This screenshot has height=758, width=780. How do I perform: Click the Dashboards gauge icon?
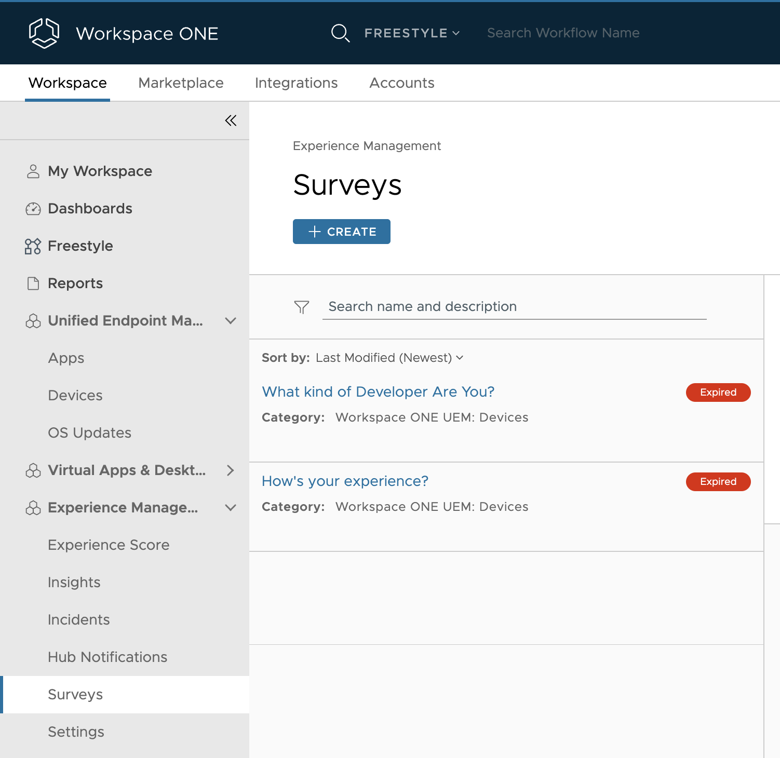click(x=33, y=209)
